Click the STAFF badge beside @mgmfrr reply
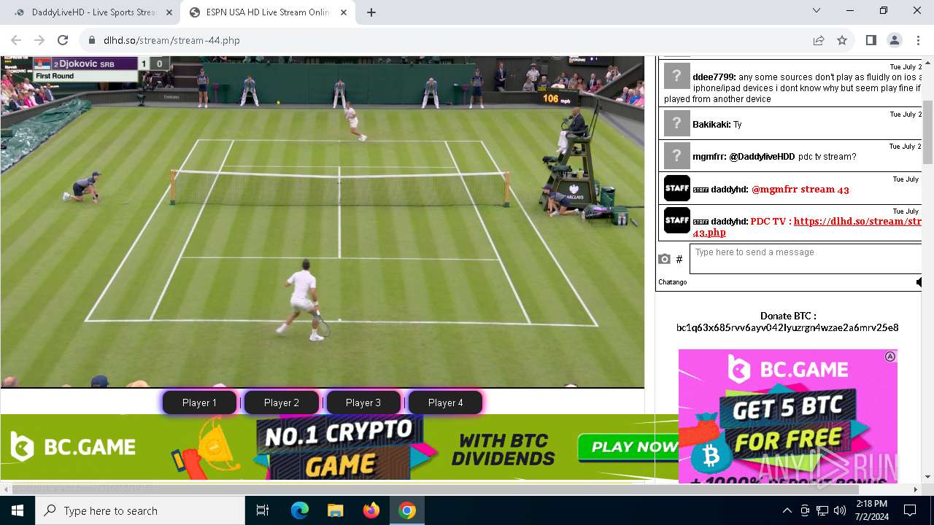 pos(676,188)
